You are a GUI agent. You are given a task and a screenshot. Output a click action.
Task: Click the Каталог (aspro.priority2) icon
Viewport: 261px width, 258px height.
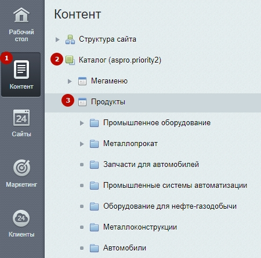70,60
